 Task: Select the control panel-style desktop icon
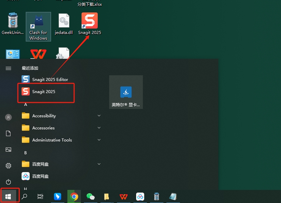tap(13, 54)
